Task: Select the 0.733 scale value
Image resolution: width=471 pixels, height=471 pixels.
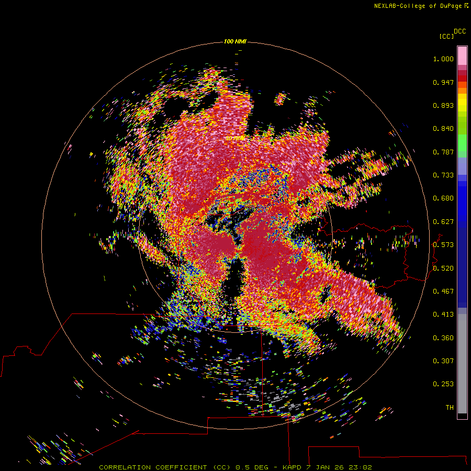Action: pyautogui.click(x=443, y=175)
